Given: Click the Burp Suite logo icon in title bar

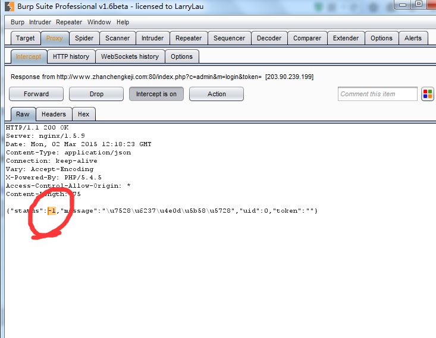Looking at the screenshot, I should pyautogui.click(x=10, y=7).
